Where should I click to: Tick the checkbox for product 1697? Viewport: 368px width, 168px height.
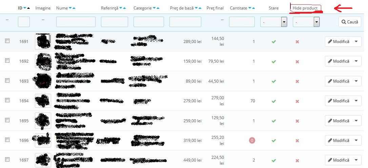[x=7, y=160]
